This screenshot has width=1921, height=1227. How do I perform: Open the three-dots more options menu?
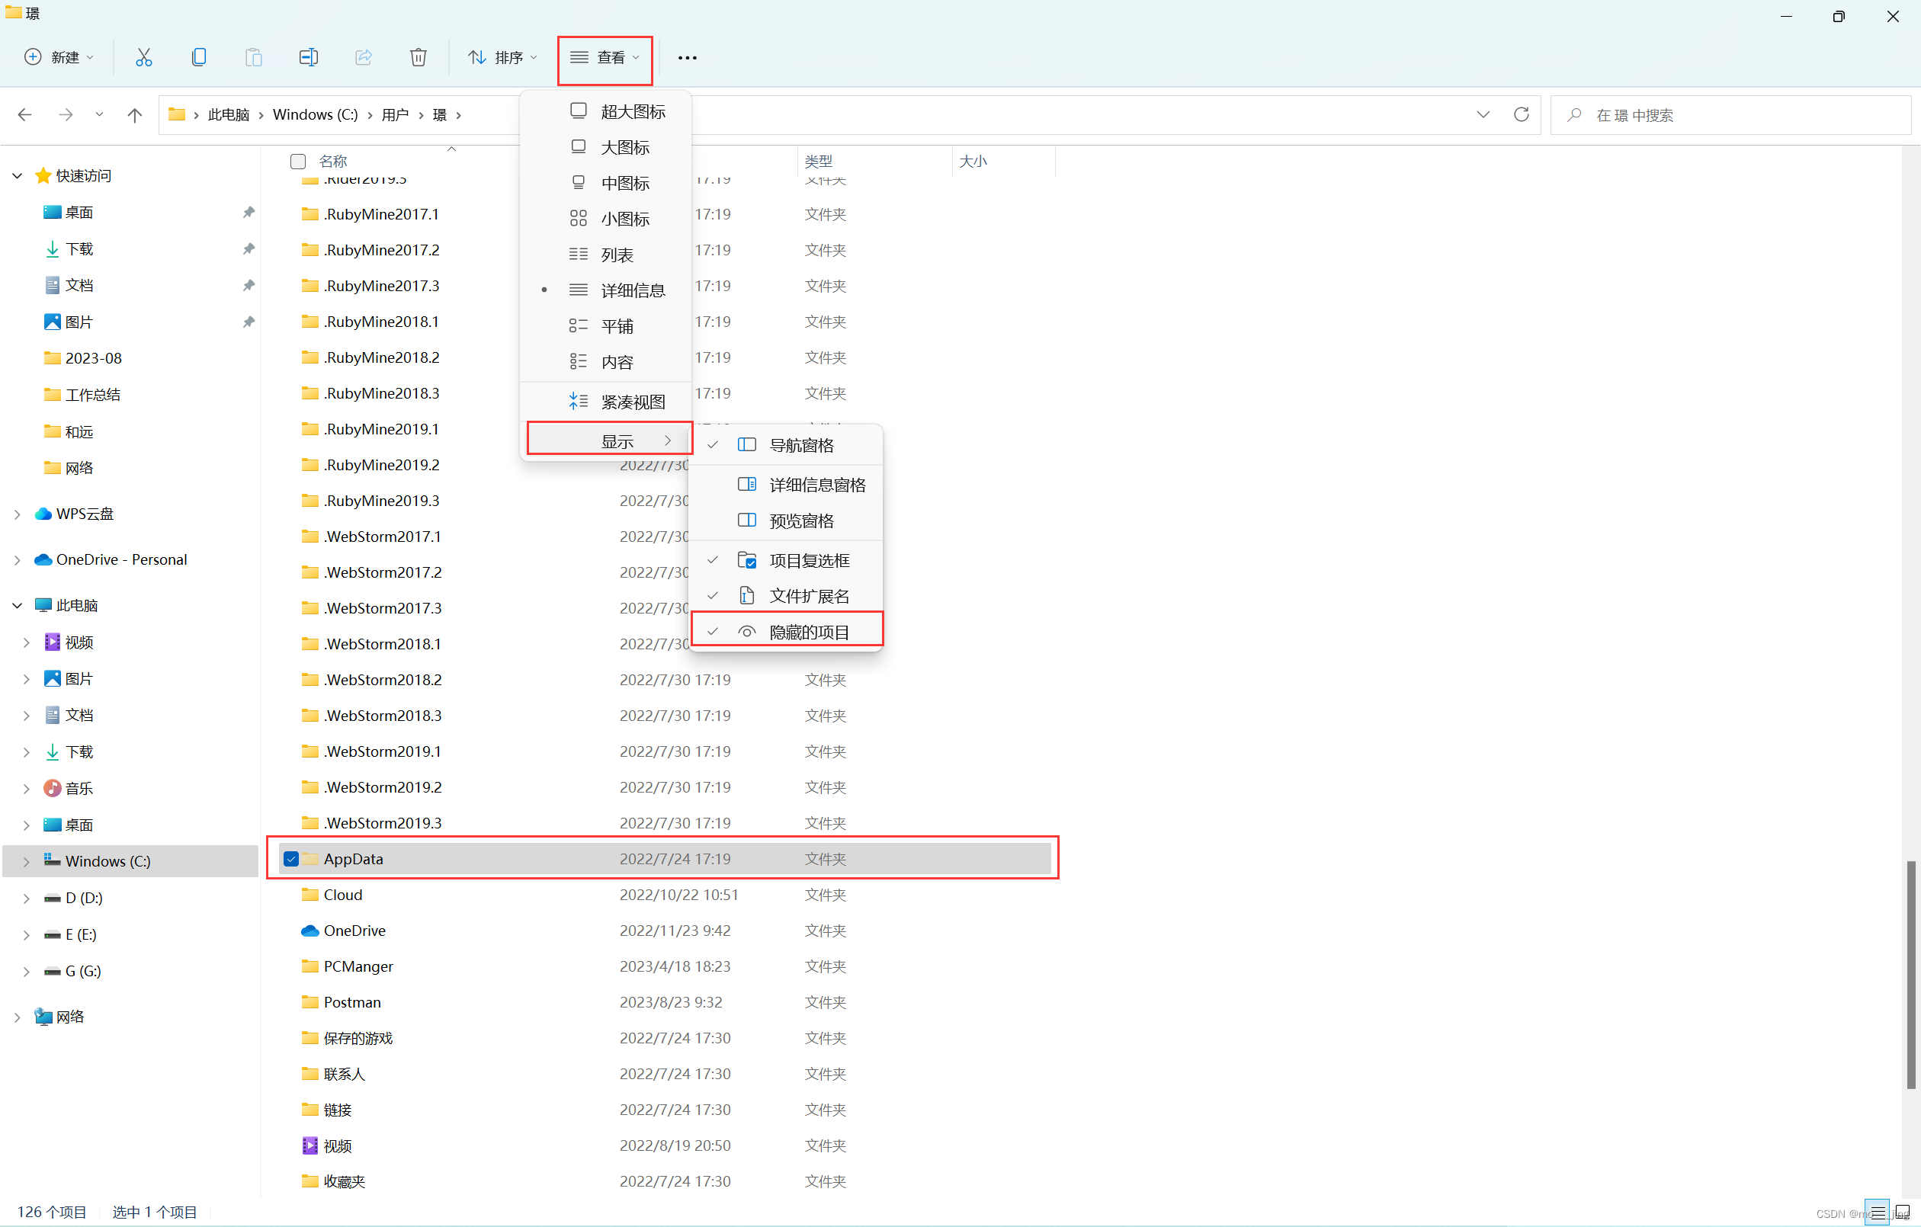pos(687,57)
